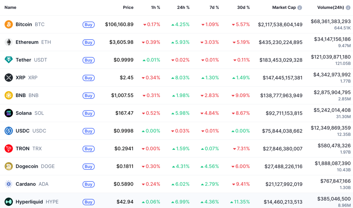The image size is (353, 208).
Task: Click the Buy button for Hyperliquid
Action: pyautogui.click(x=88, y=202)
